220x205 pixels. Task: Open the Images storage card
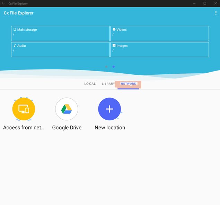(159, 49)
